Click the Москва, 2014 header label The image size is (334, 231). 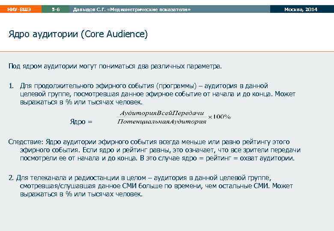click(x=301, y=9)
